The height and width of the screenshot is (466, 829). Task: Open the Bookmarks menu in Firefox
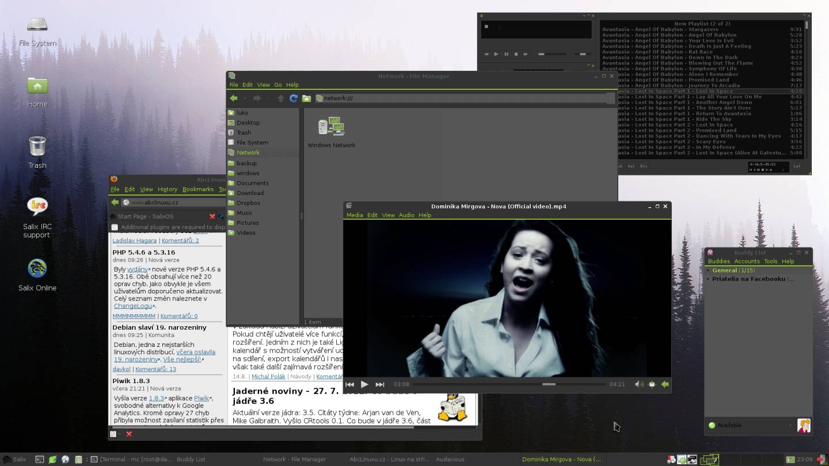(198, 189)
